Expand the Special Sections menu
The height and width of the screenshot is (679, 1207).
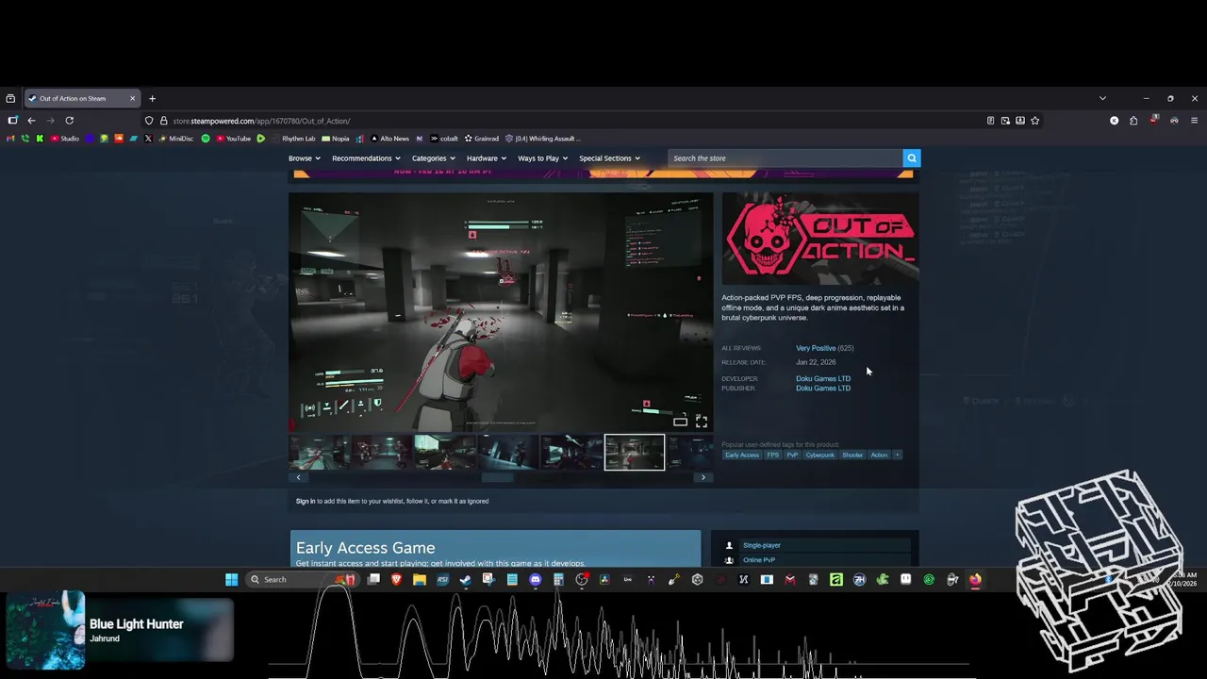609,158
